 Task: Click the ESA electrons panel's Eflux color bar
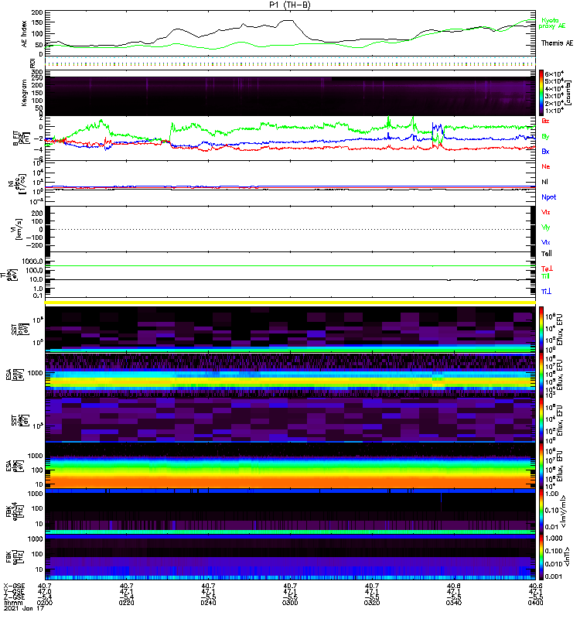[x=541, y=467]
